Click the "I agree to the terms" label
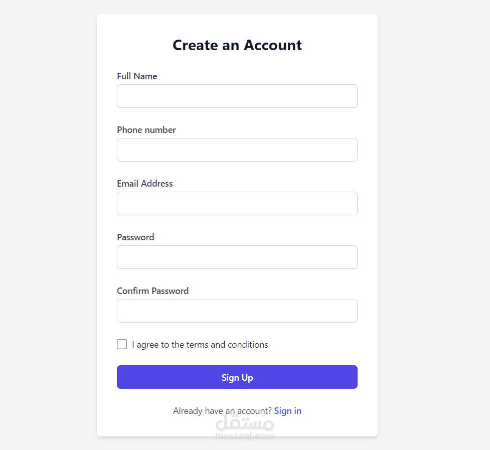The height and width of the screenshot is (450, 490). (x=200, y=345)
